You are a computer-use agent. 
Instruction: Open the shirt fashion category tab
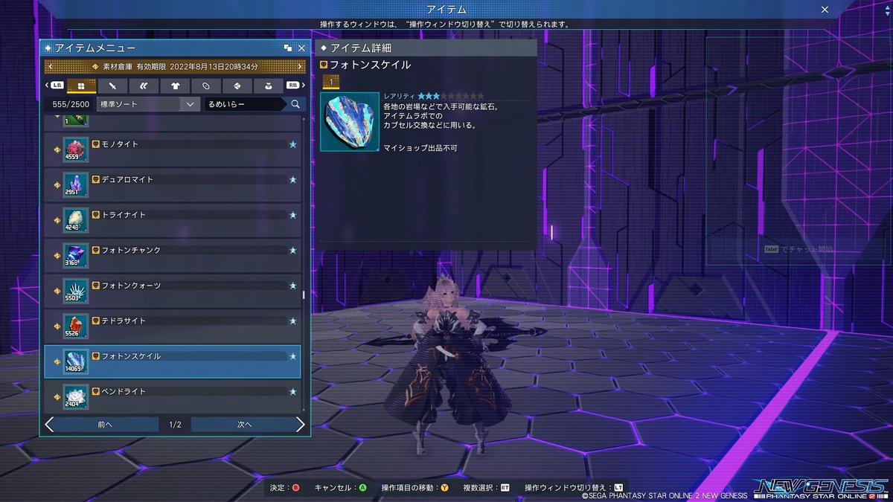pyautogui.click(x=175, y=86)
